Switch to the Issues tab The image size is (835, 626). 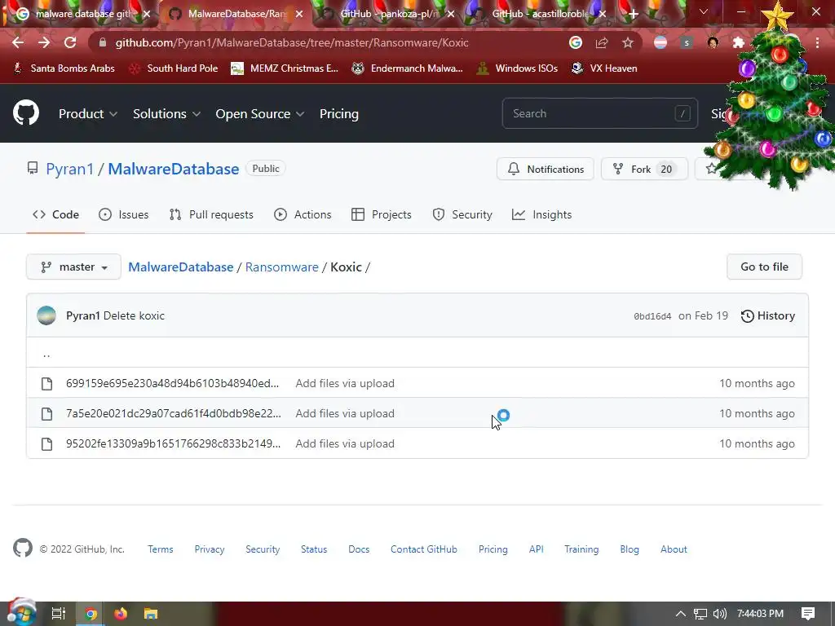(124, 214)
